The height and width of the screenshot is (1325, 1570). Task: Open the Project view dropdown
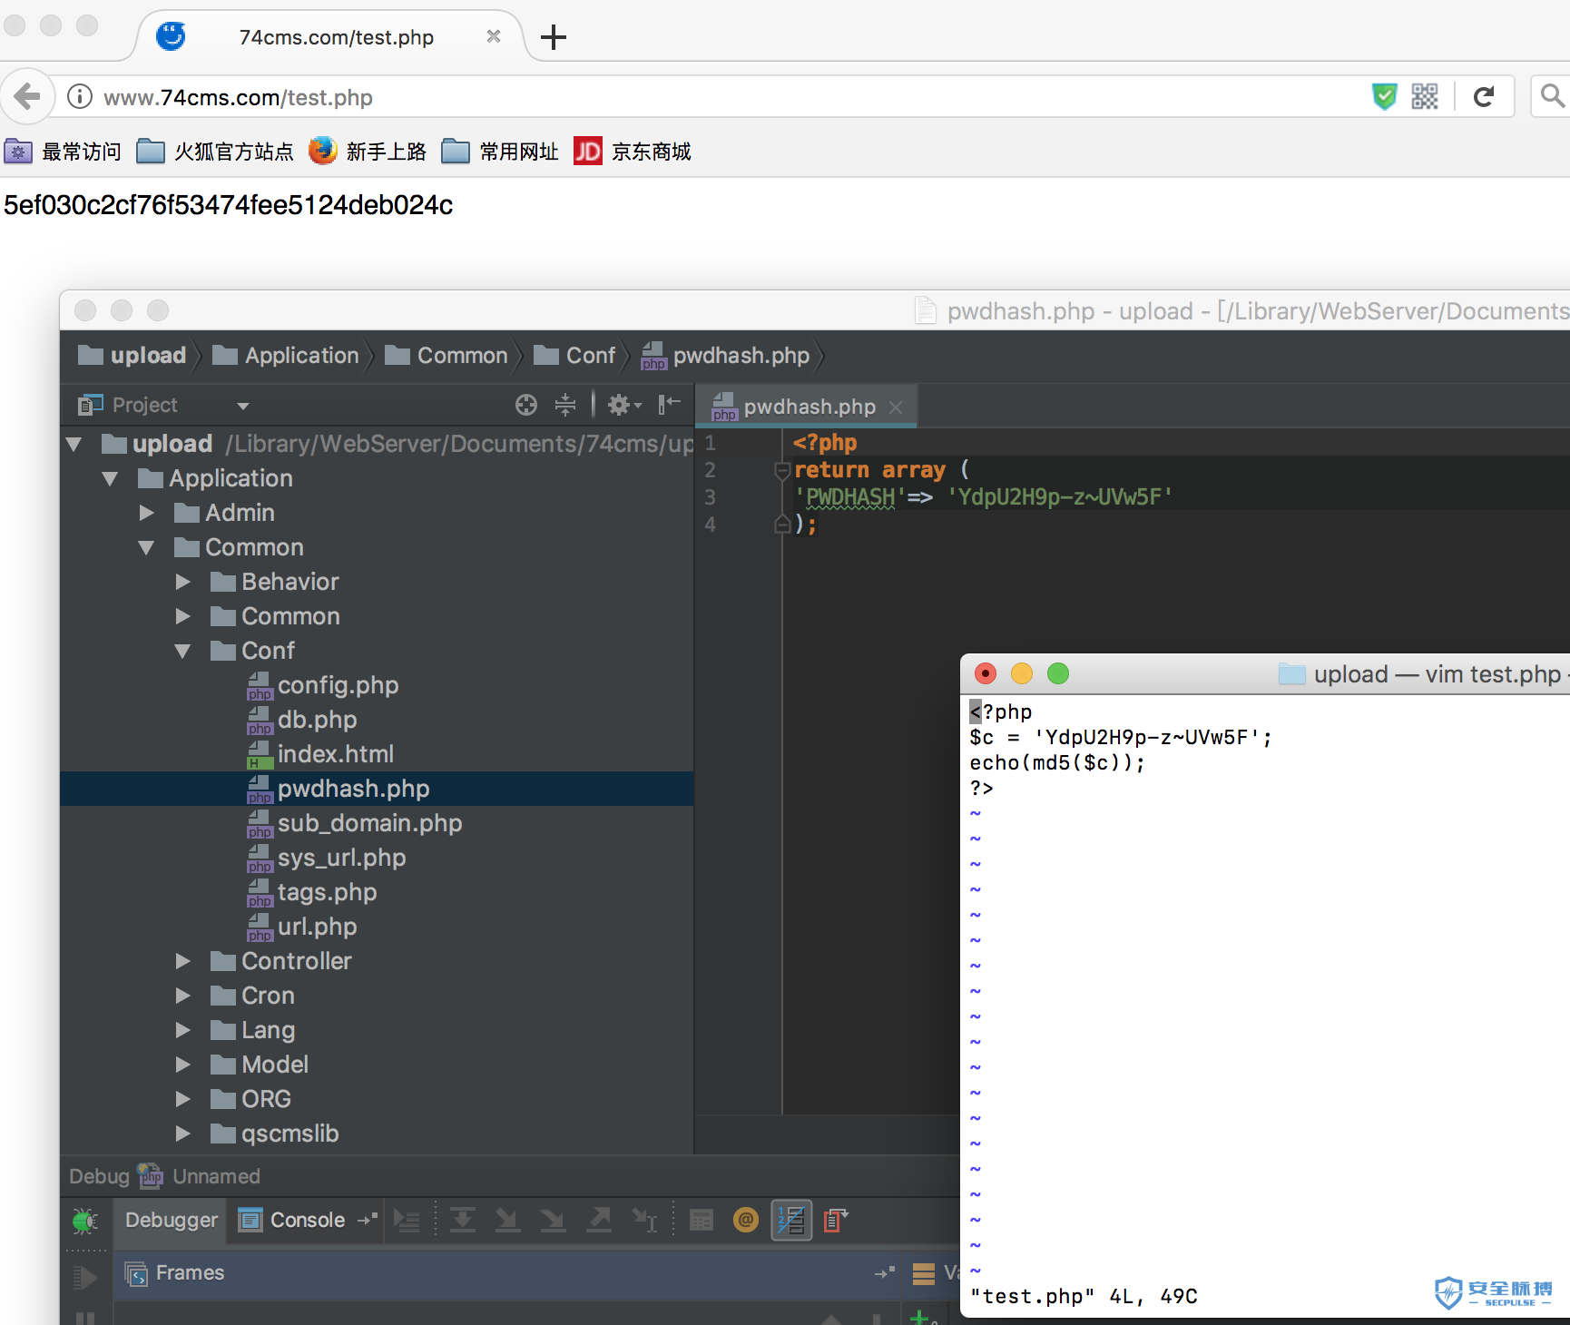[242, 406]
